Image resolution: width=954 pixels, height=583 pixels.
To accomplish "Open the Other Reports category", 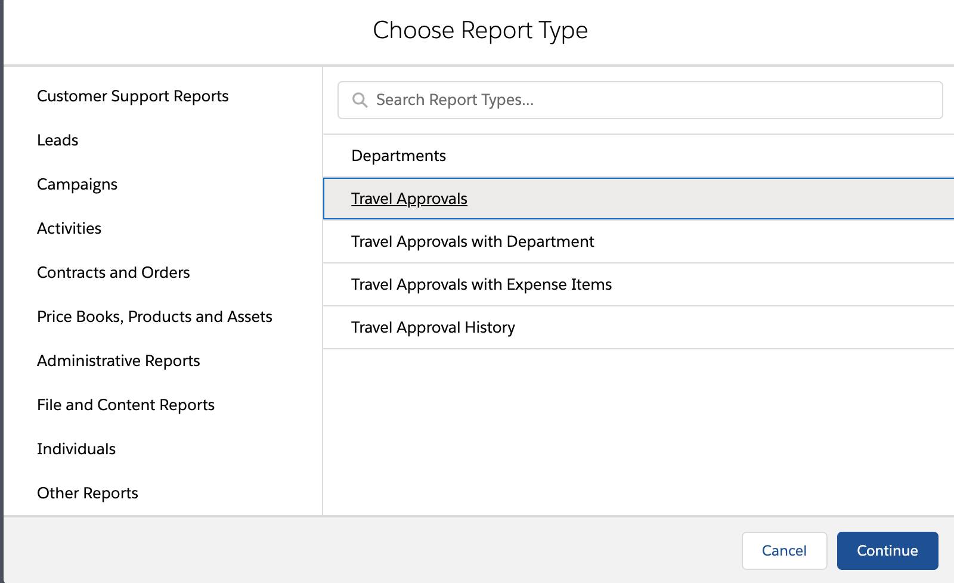I will point(87,493).
